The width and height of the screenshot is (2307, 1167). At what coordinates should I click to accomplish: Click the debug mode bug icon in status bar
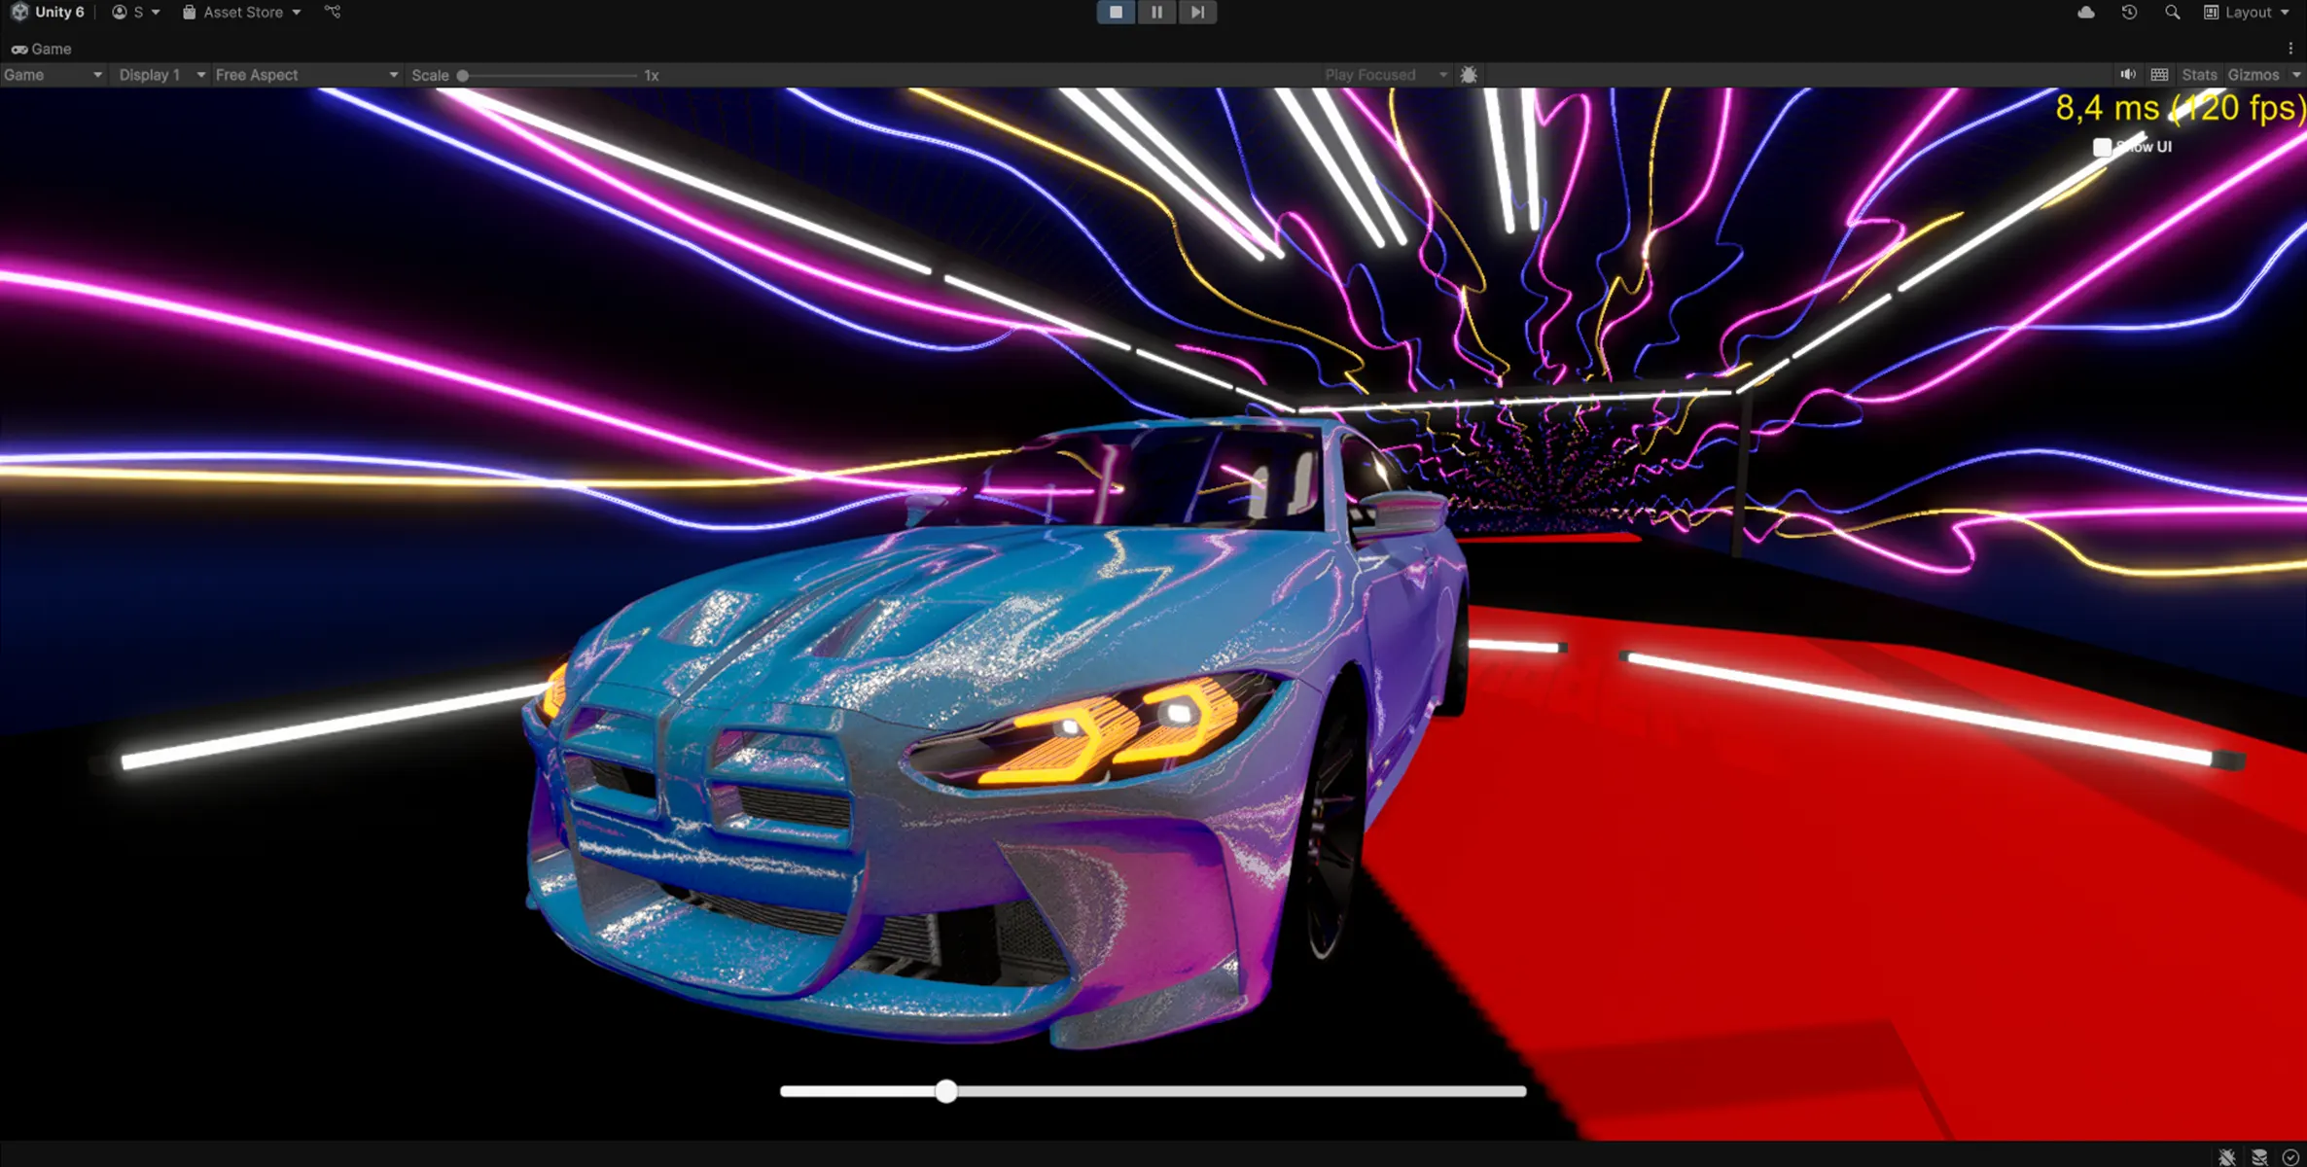tap(2226, 1156)
